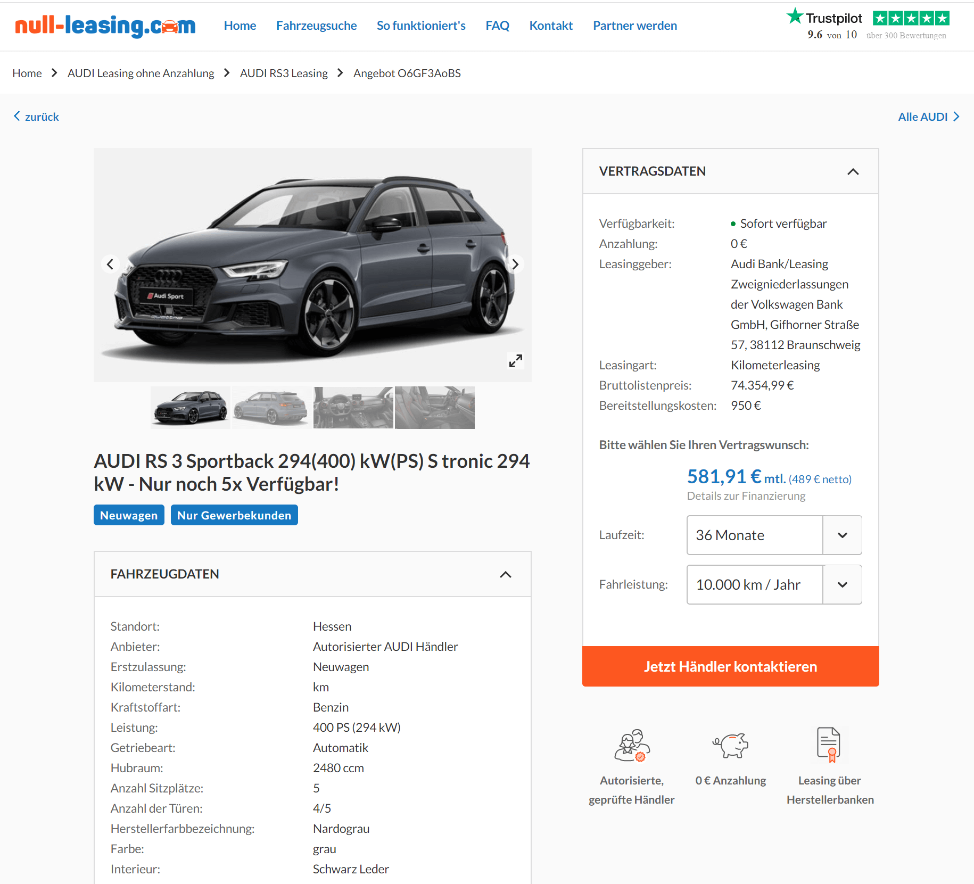Open the Fahrleistung km per year dropdown

[774, 584]
